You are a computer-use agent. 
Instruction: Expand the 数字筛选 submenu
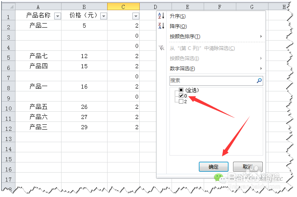click(261, 68)
